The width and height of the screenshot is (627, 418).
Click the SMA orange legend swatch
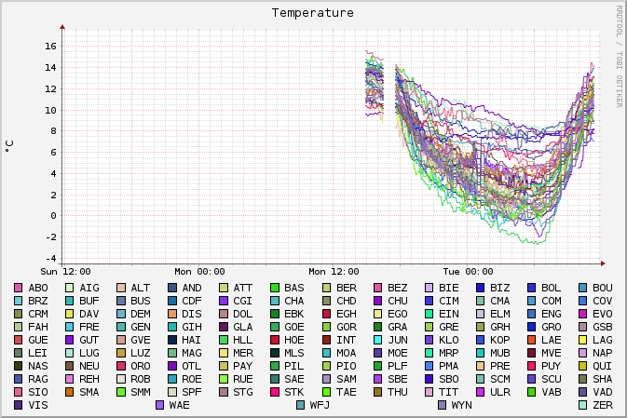(69, 392)
